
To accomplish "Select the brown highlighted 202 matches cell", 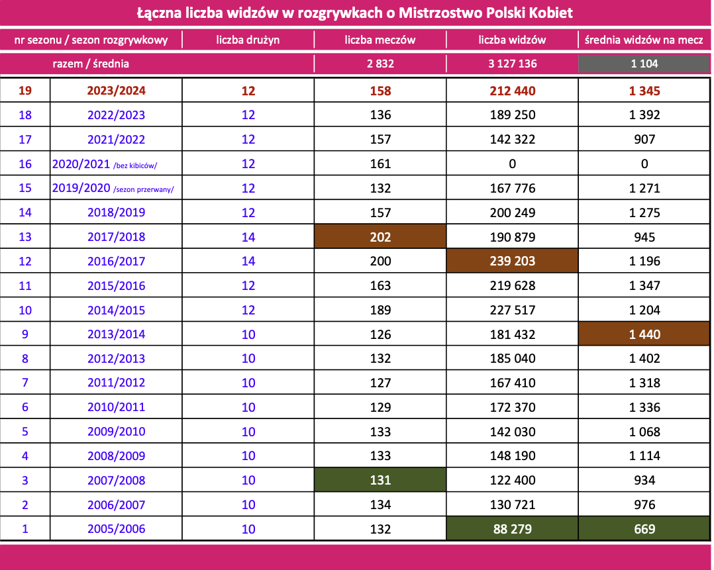I will tap(380, 237).
